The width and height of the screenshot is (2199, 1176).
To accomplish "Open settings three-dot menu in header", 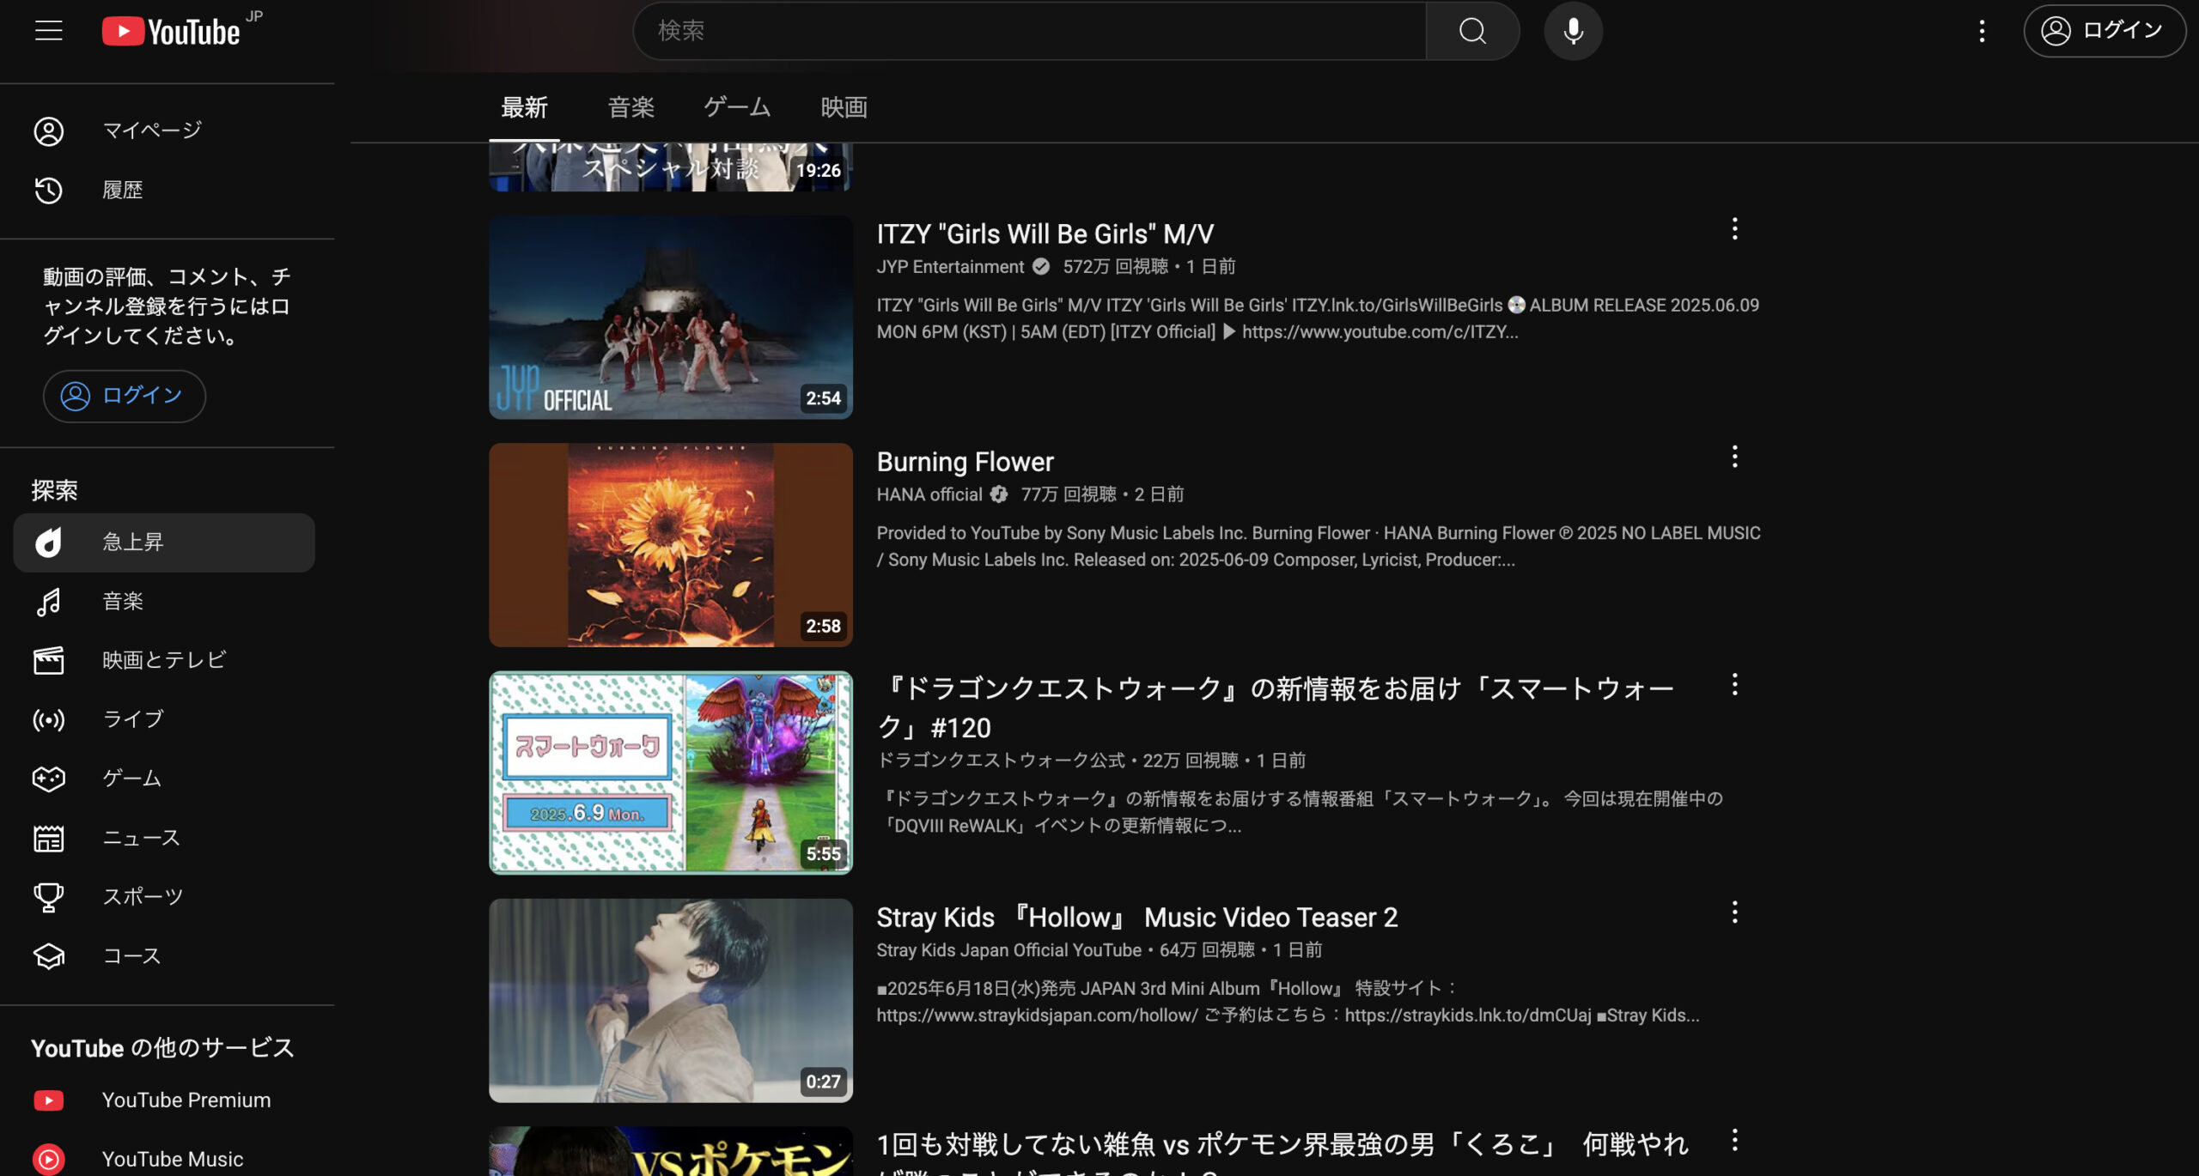I will coord(1982,31).
